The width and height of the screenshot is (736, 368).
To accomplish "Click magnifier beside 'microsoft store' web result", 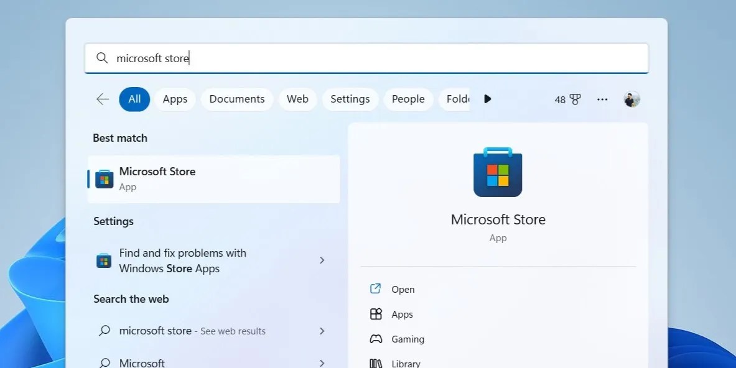I will (x=105, y=331).
